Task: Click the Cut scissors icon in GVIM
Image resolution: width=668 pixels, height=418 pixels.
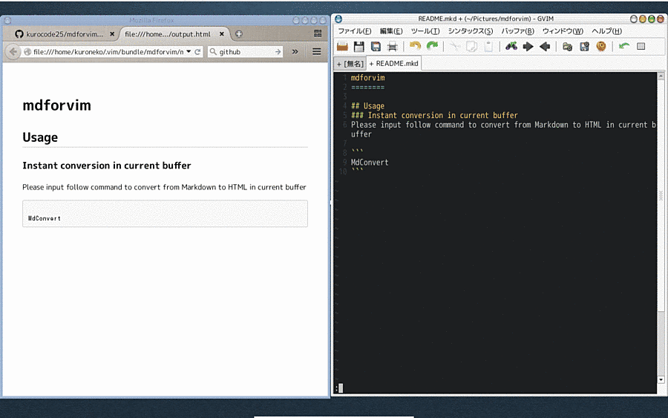Action: click(455, 46)
